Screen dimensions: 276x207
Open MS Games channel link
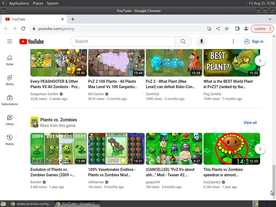point(96,94)
